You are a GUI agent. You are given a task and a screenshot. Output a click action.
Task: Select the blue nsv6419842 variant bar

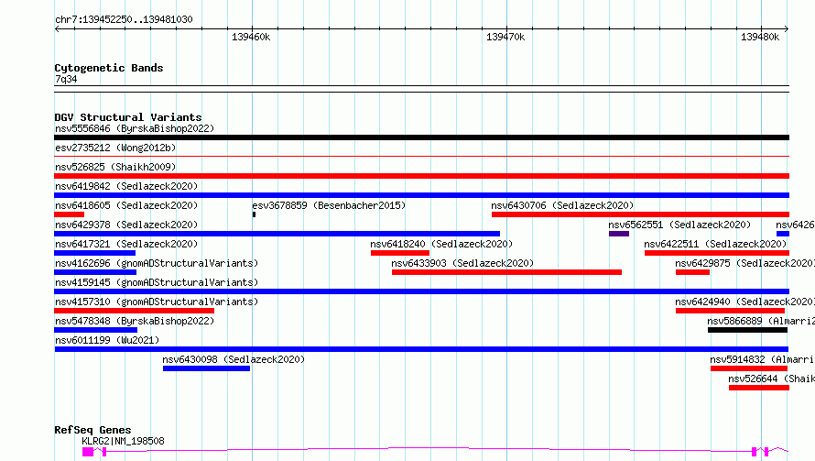(x=421, y=195)
